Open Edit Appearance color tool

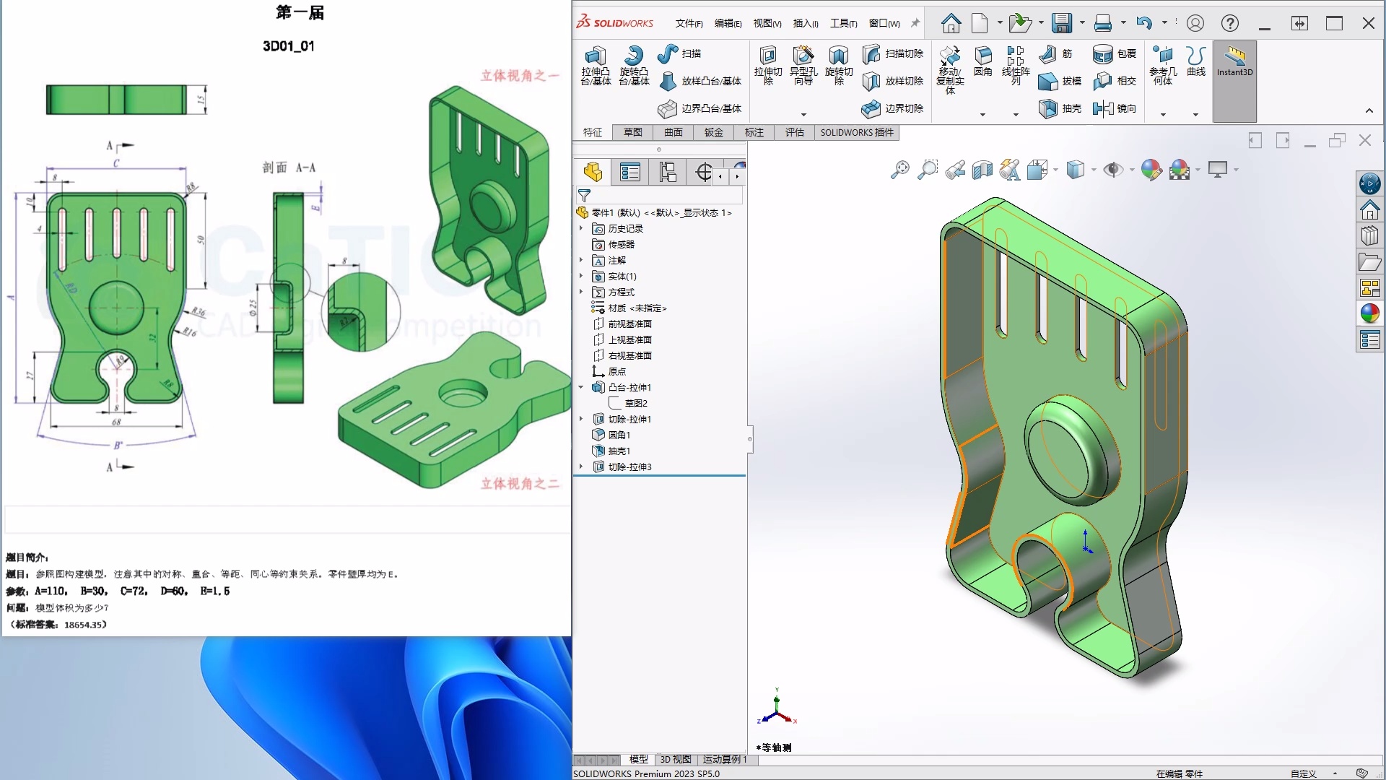tap(1151, 169)
